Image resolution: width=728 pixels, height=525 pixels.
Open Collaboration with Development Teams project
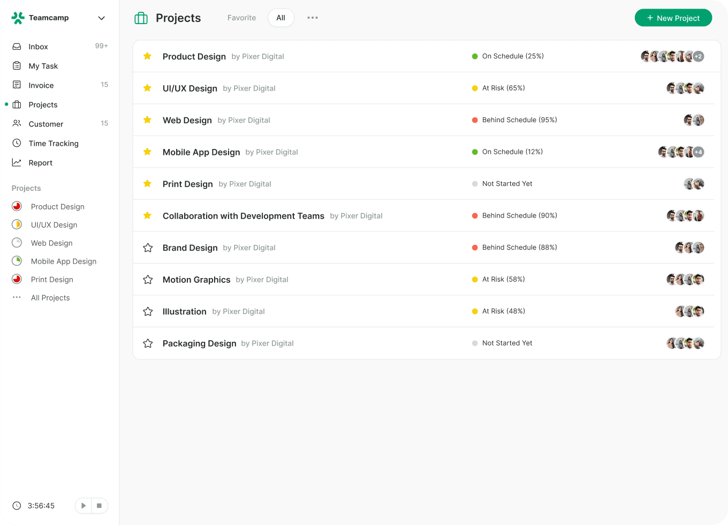pos(243,216)
